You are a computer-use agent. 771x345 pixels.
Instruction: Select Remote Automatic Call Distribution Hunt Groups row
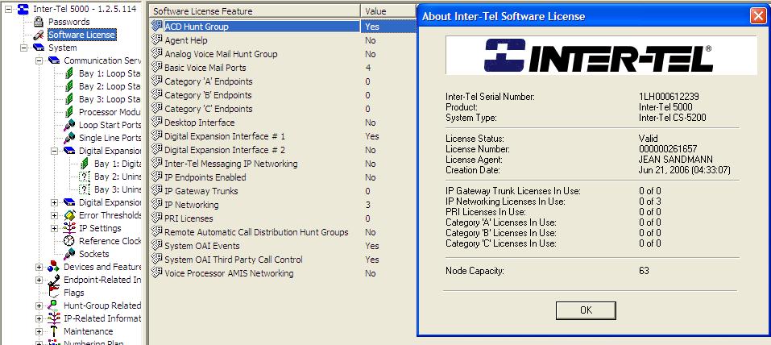(x=283, y=232)
